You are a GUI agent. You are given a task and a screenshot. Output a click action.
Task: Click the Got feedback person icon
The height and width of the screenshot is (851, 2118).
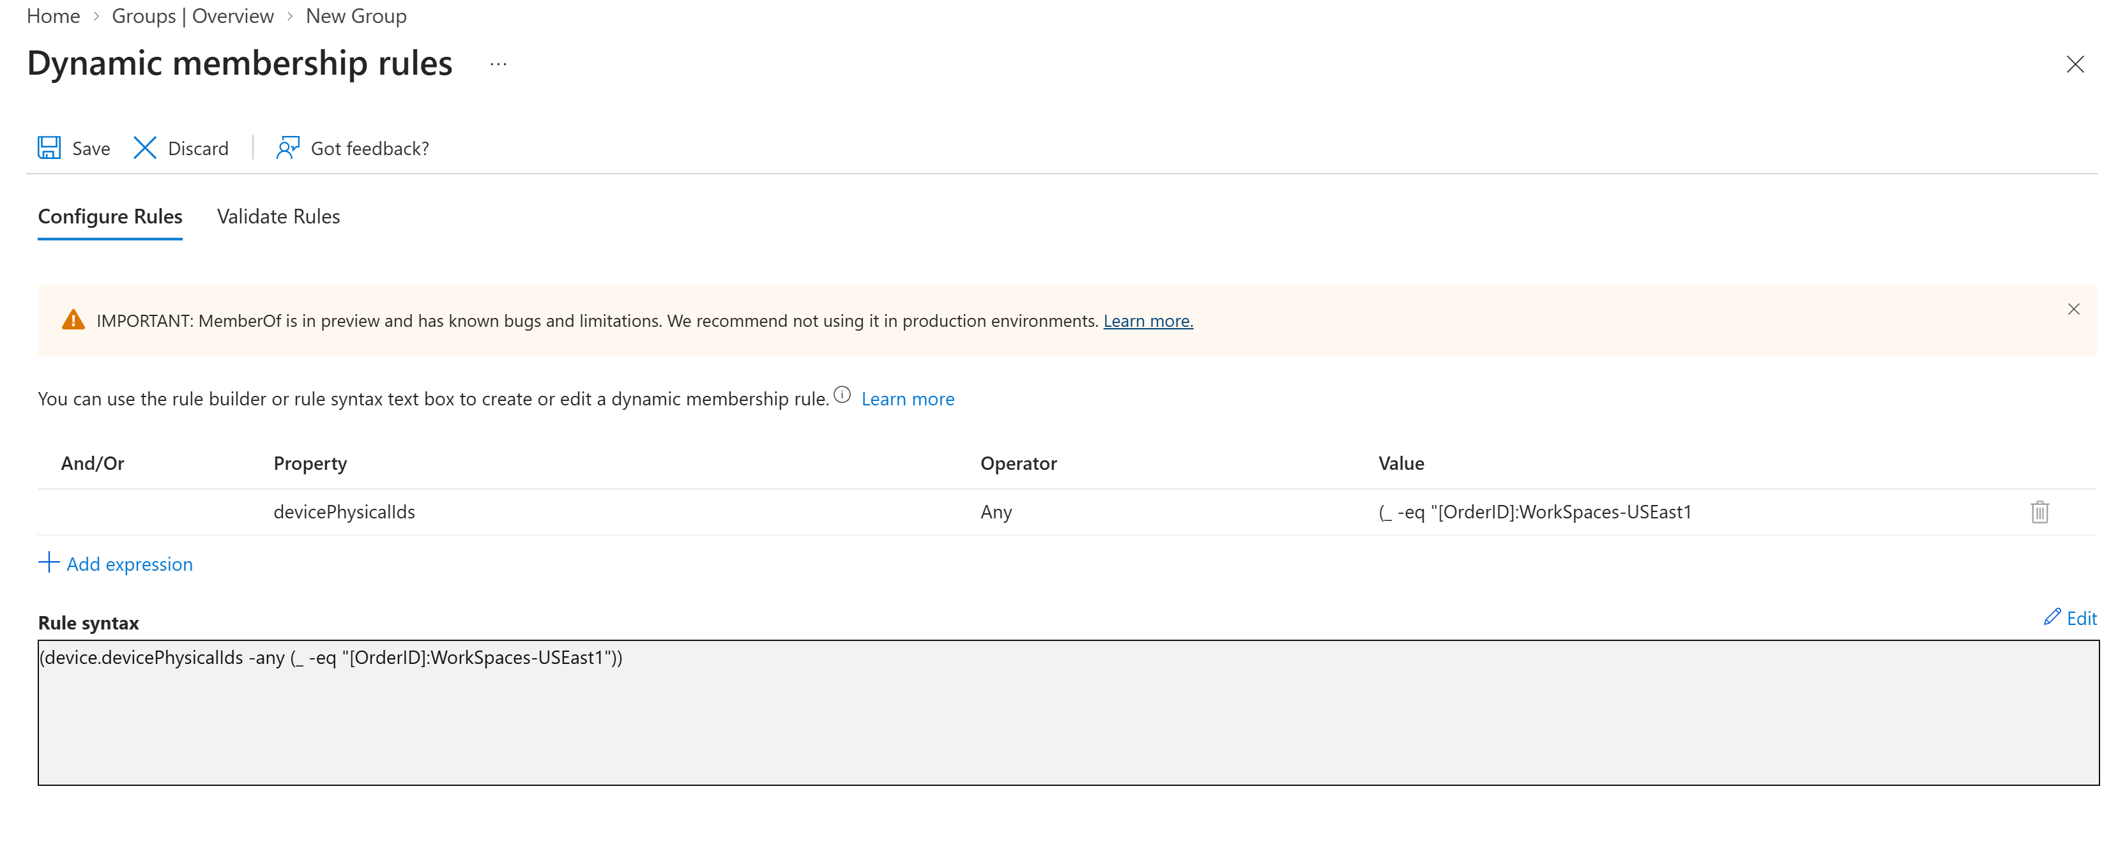point(288,148)
